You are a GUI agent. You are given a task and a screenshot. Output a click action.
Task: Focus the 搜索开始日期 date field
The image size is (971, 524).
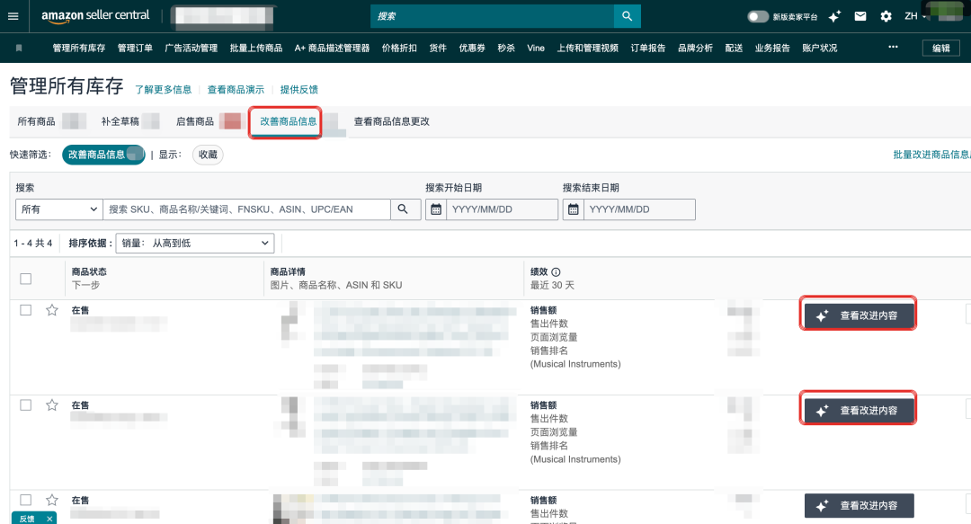[x=503, y=209]
